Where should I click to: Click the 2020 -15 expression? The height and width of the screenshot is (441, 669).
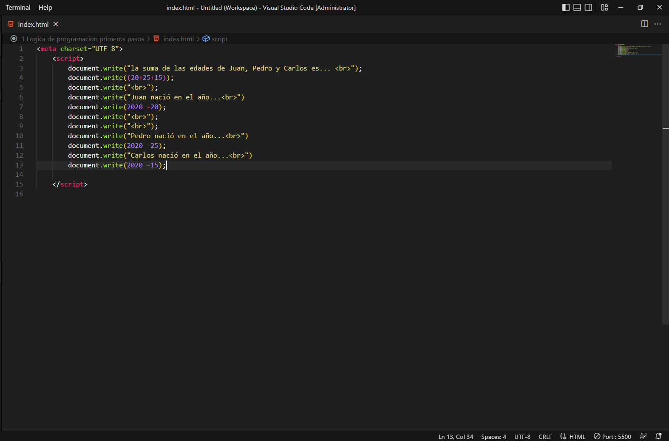click(142, 165)
